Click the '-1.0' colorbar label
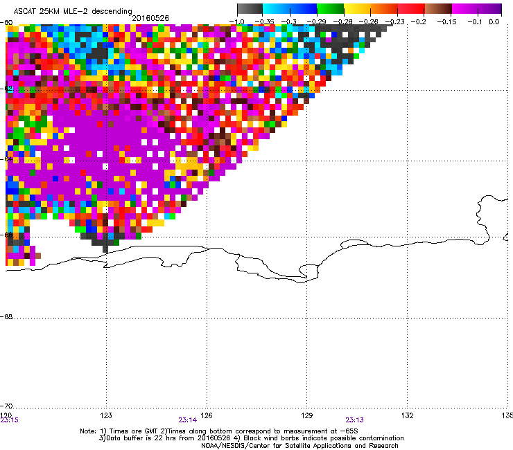This screenshot has height=450, width=513. point(236,22)
